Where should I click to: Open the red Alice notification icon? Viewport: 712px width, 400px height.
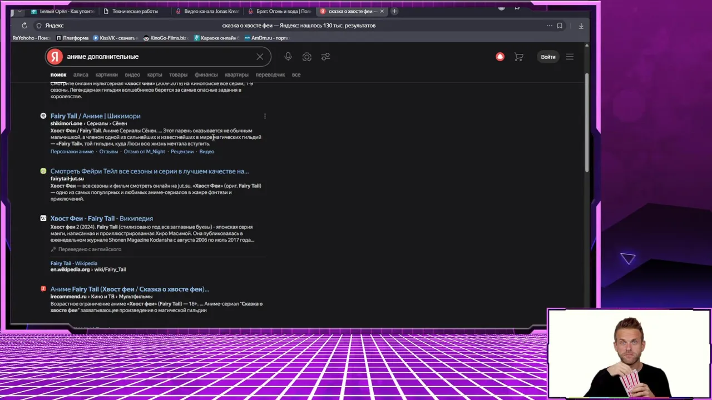[x=500, y=57]
